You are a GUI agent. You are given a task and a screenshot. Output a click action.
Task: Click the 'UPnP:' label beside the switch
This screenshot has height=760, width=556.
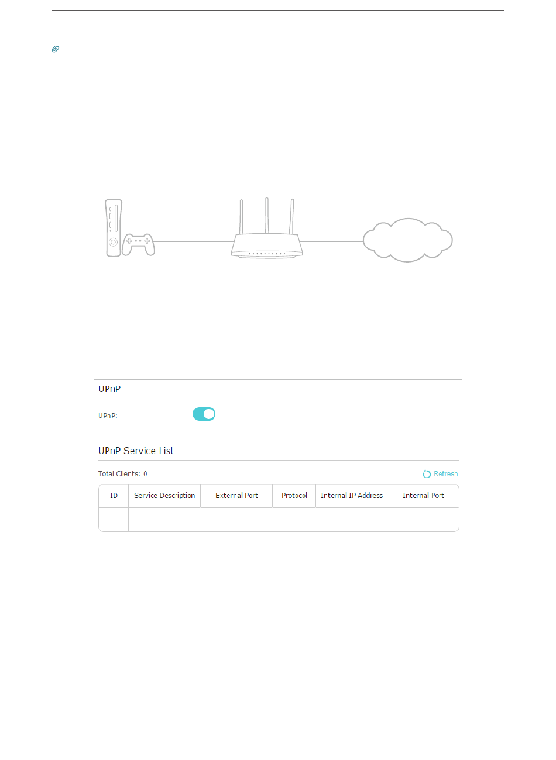108,415
